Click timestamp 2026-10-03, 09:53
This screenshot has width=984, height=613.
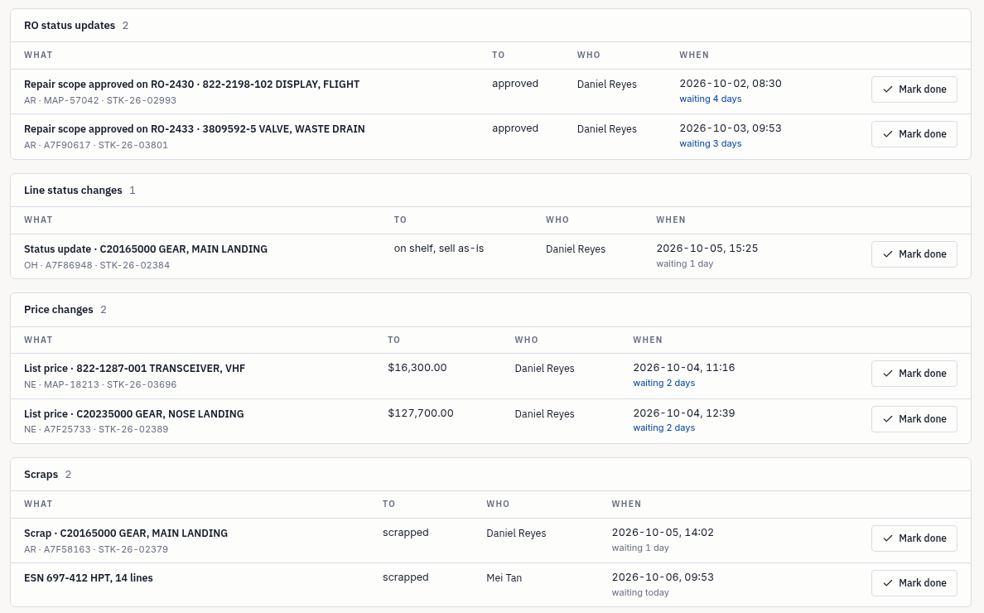(731, 128)
